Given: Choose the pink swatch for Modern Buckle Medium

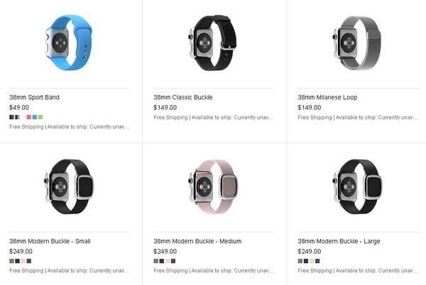Looking at the screenshot, I should [x=168, y=261].
